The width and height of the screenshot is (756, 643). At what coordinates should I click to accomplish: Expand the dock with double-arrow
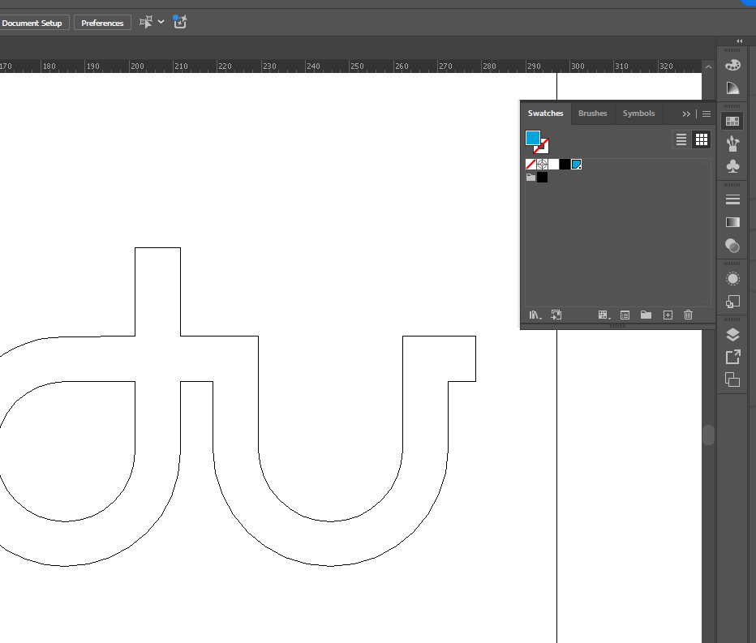pyautogui.click(x=739, y=41)
